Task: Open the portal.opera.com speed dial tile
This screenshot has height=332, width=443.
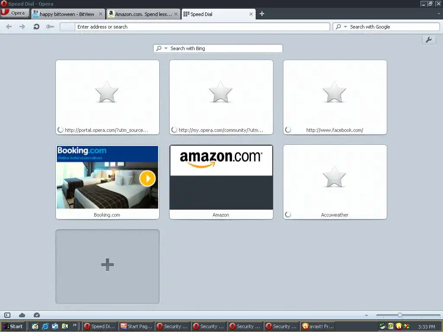Action: (x=107, y=97)
